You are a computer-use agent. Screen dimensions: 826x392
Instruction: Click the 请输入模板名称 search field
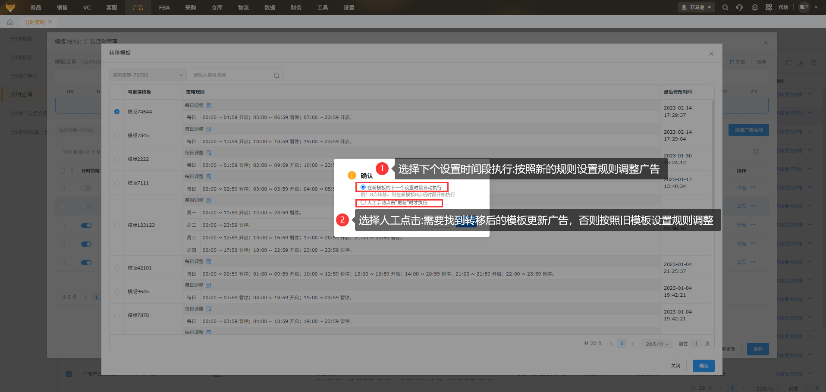(x=236, y=75)
